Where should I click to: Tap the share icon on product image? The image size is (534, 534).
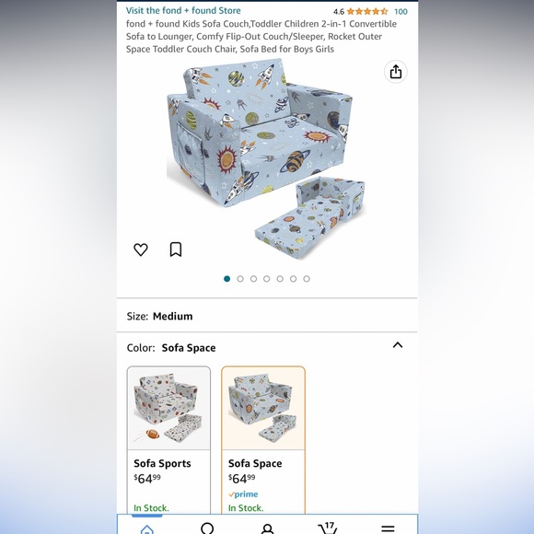[395, 72]
